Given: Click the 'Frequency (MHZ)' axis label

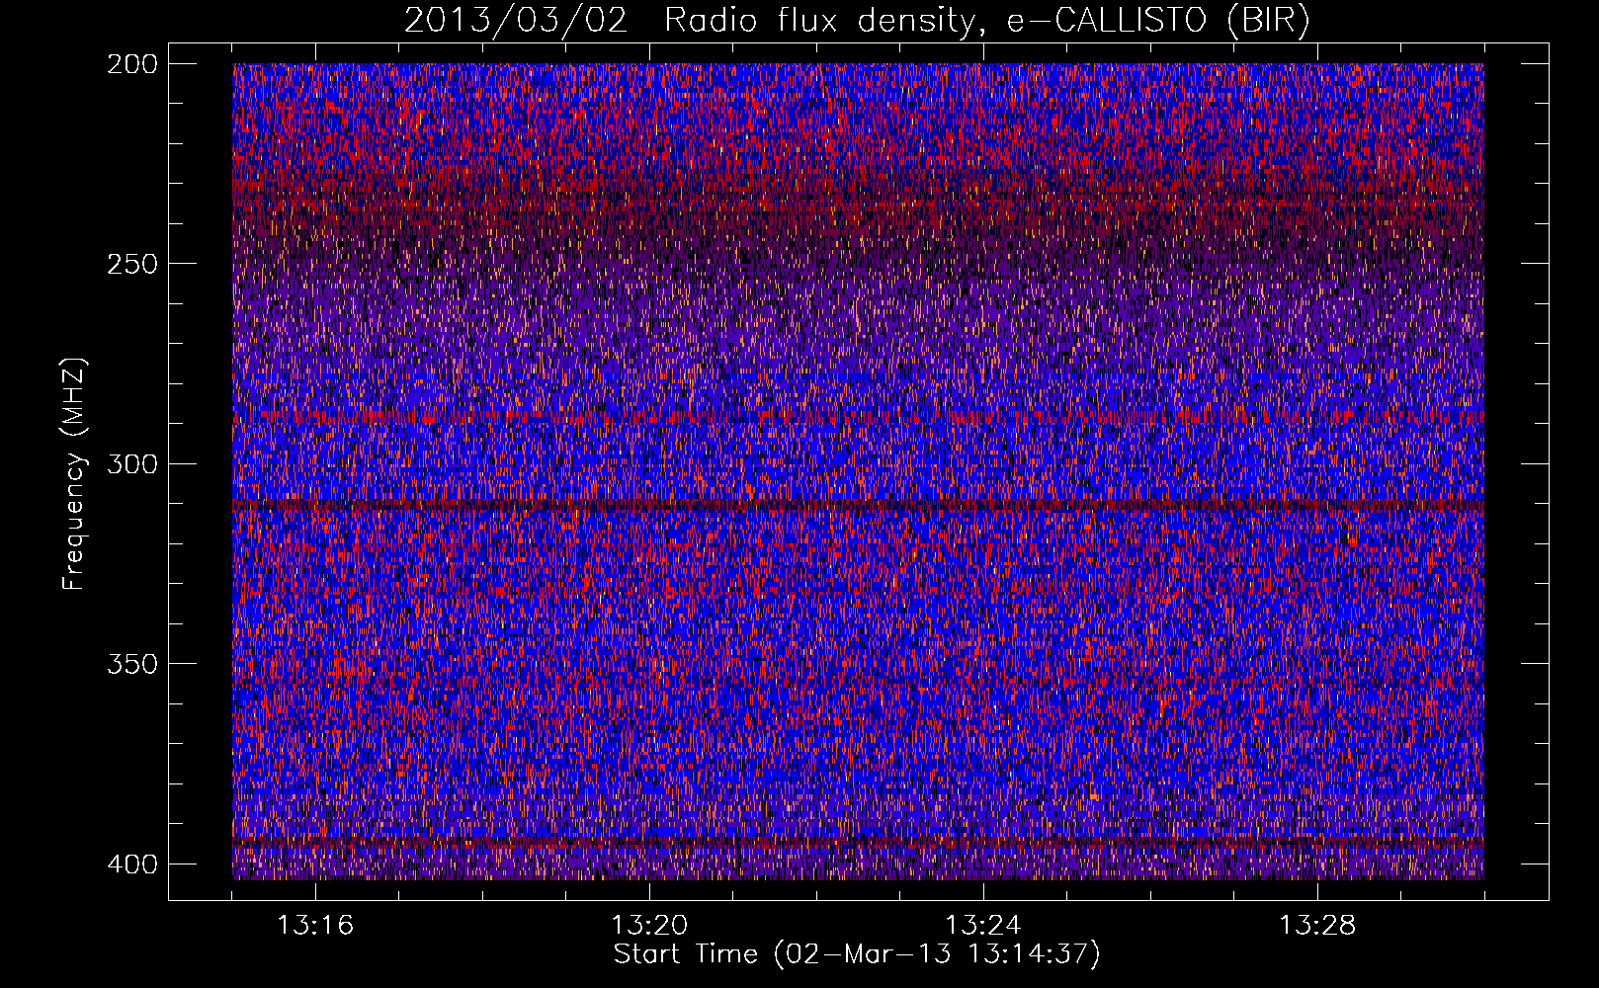Looking at the screenshot, I should [x=74, y=474].
